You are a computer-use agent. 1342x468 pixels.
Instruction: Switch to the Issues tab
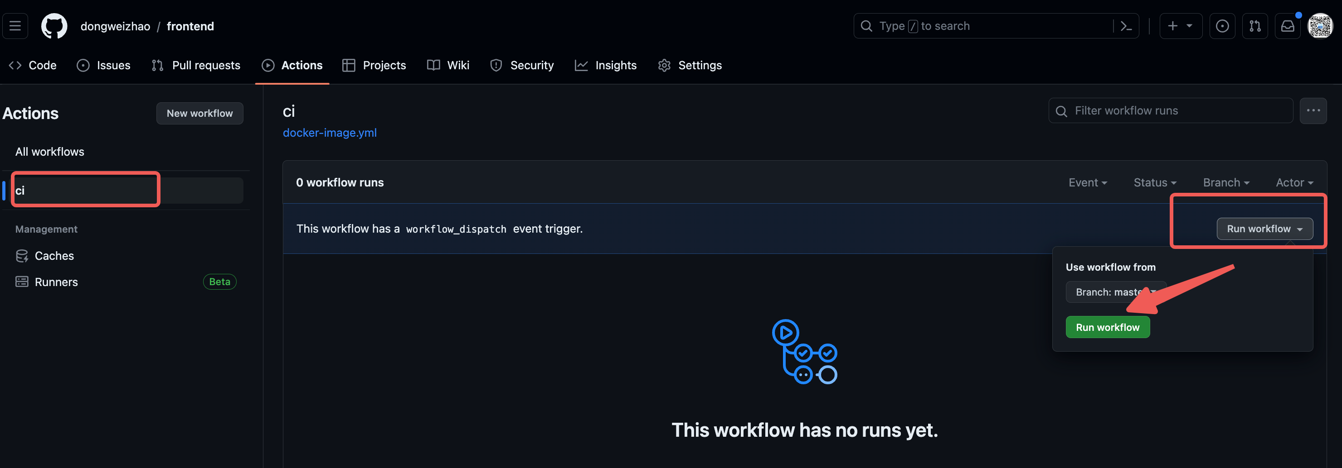(x=103, y=65)
